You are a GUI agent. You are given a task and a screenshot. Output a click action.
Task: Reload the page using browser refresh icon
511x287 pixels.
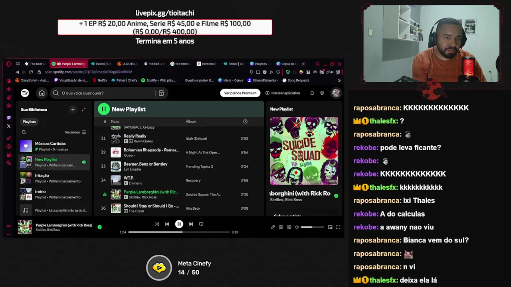(x=31, y=72)
